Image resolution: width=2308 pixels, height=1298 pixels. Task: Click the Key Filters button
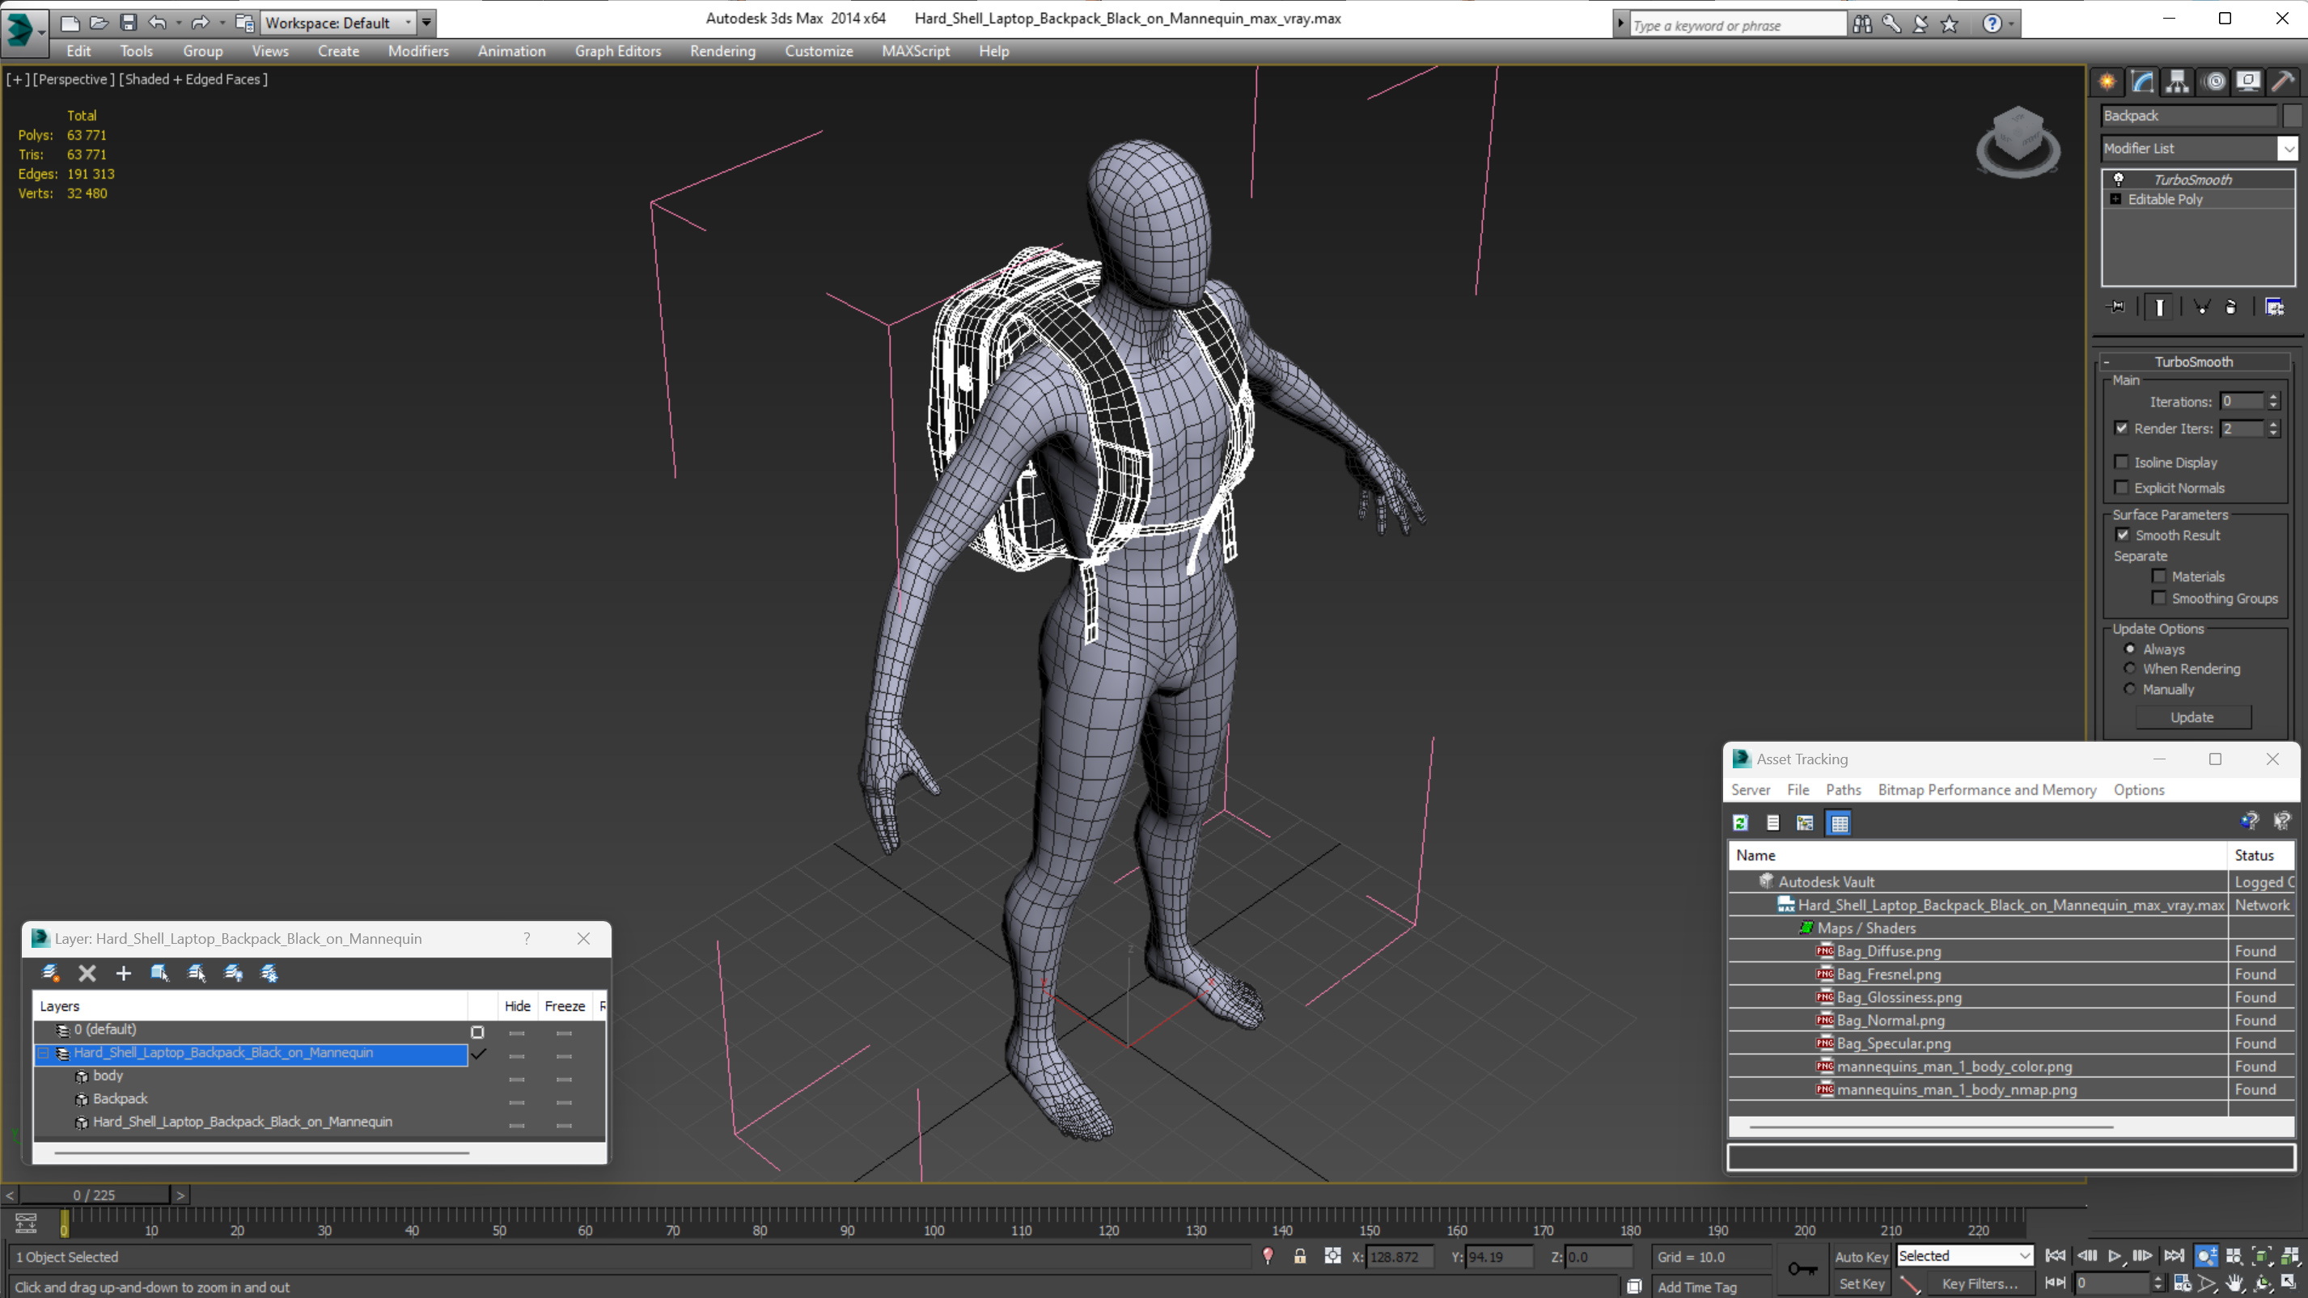(x=1980, y=1283)
